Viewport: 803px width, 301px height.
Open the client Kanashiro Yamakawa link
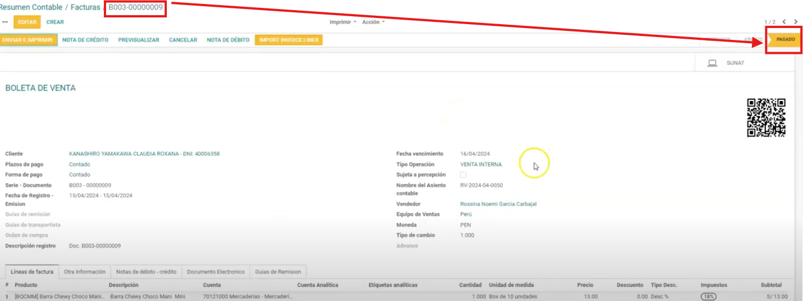tap(144, 154)
